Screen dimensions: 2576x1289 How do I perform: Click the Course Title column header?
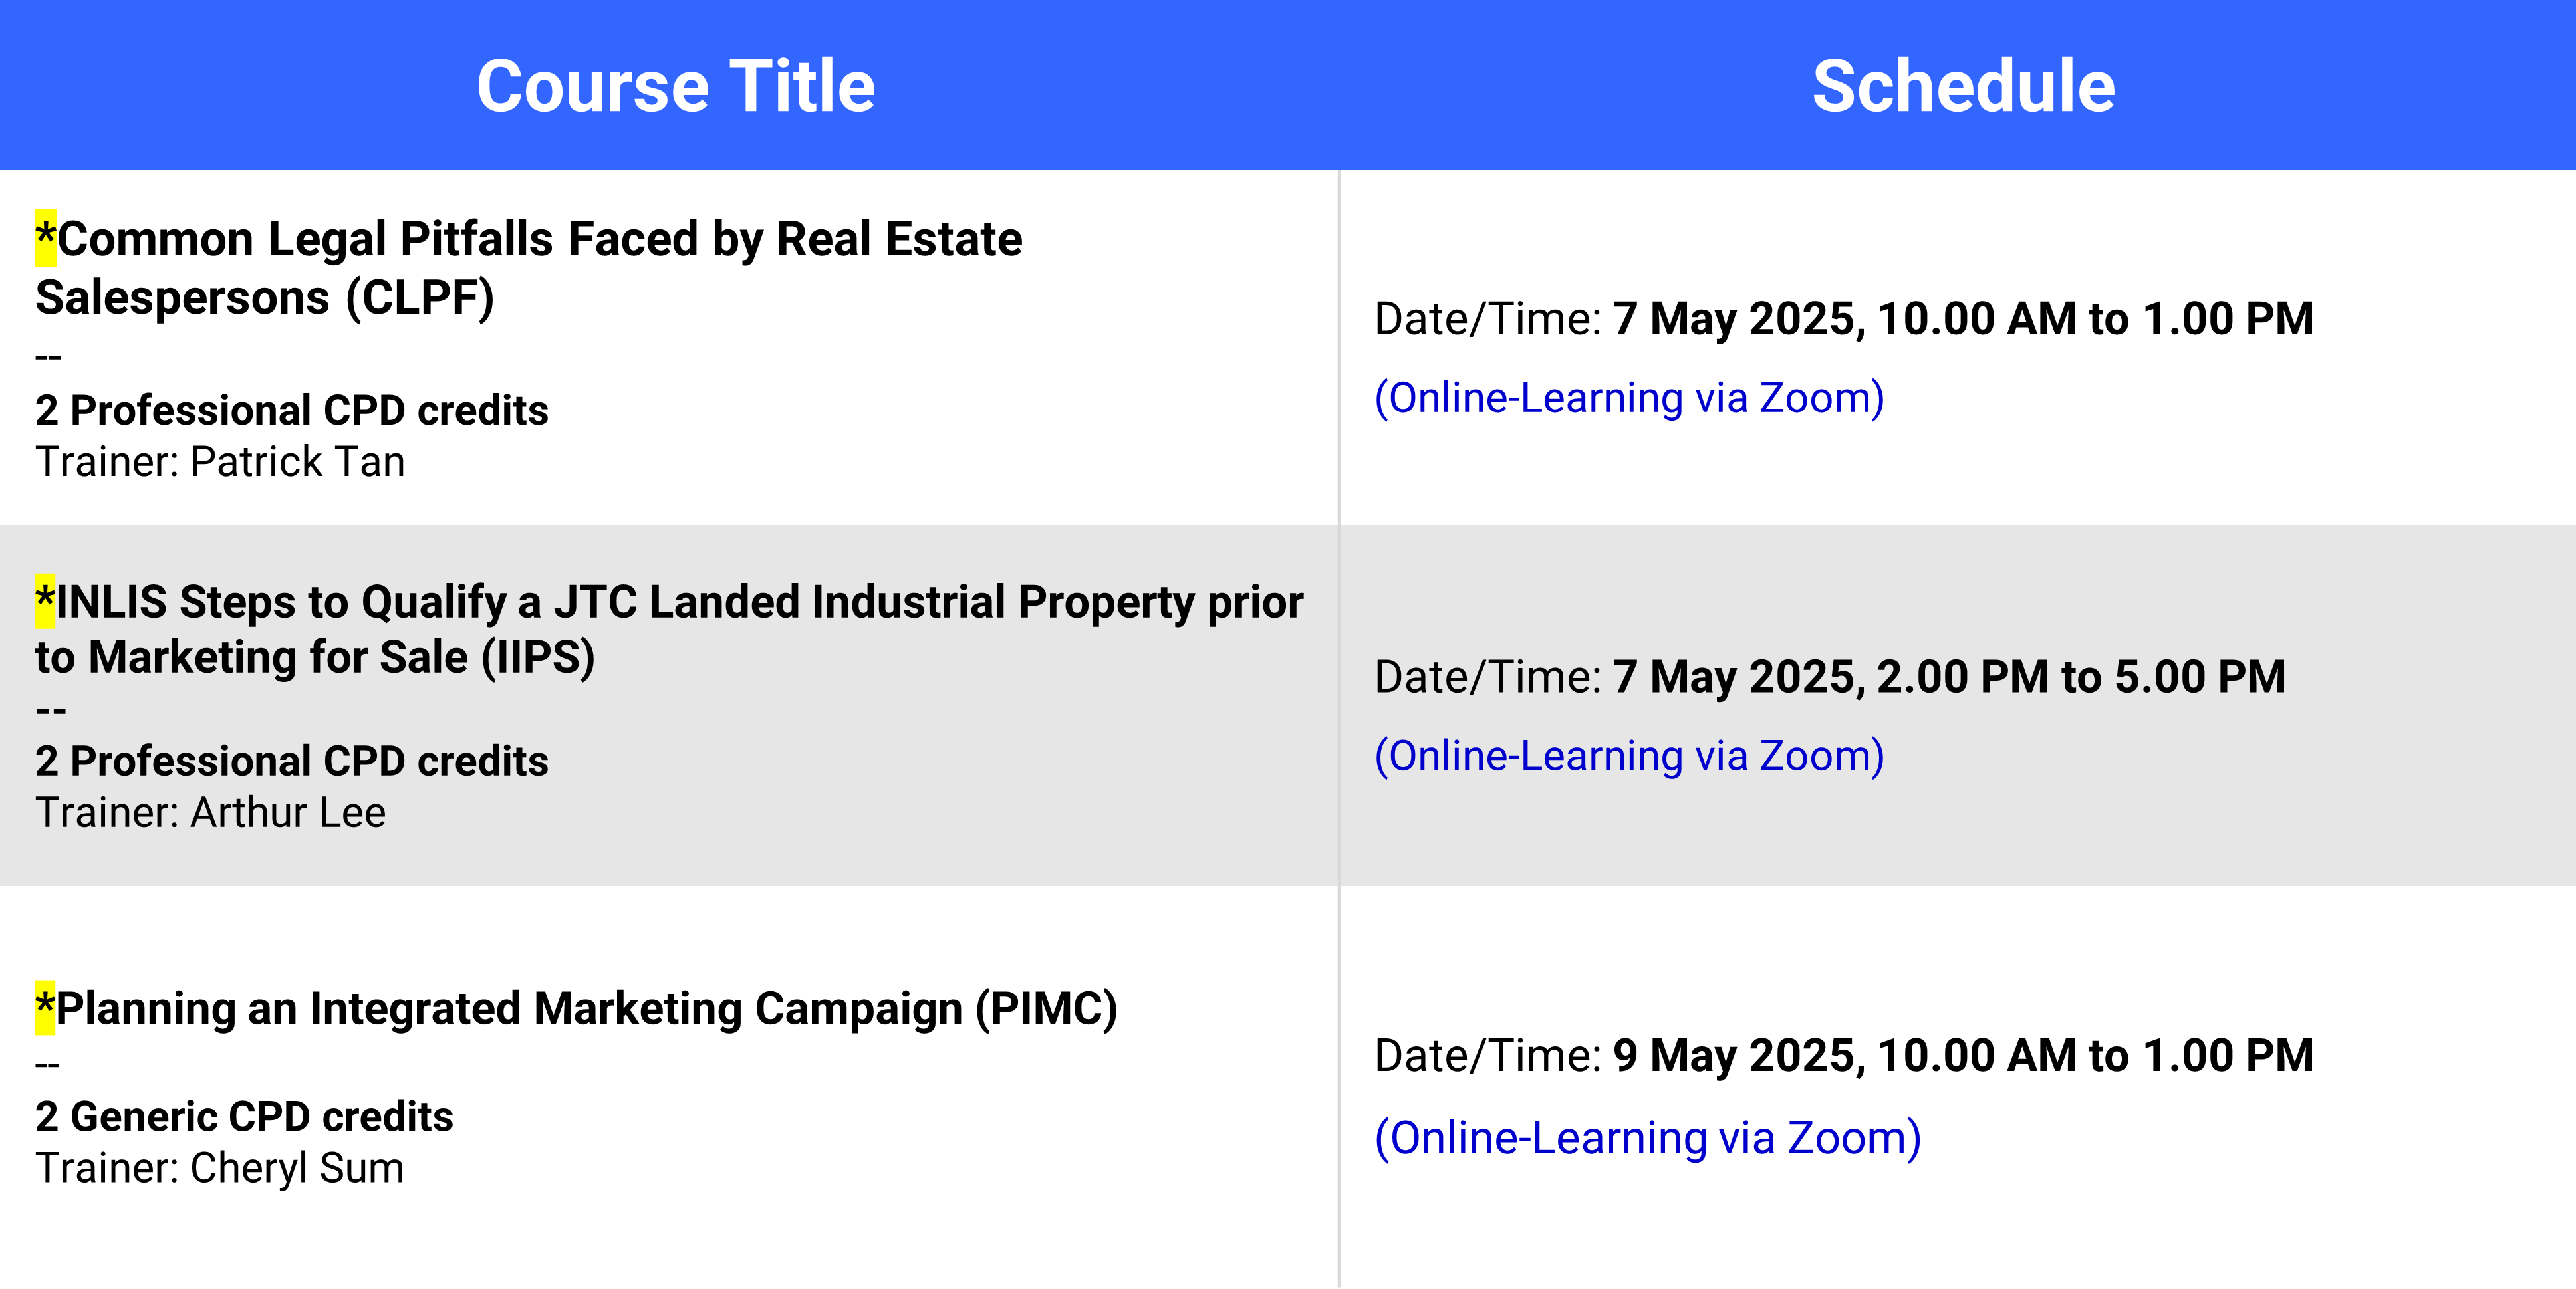point(676,86)
